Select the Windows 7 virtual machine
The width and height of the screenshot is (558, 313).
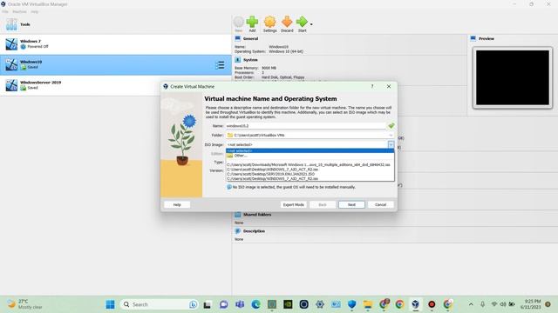point(116,44)
